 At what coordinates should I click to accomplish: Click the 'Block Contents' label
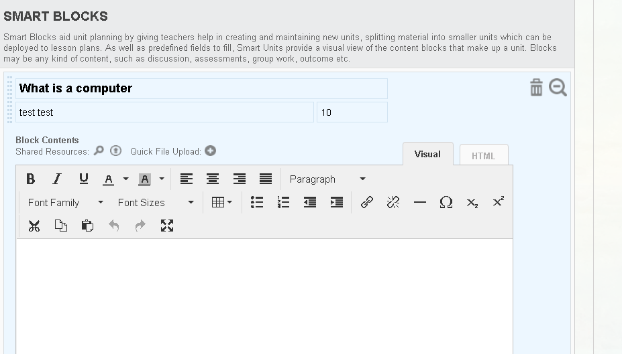point(47,140)
